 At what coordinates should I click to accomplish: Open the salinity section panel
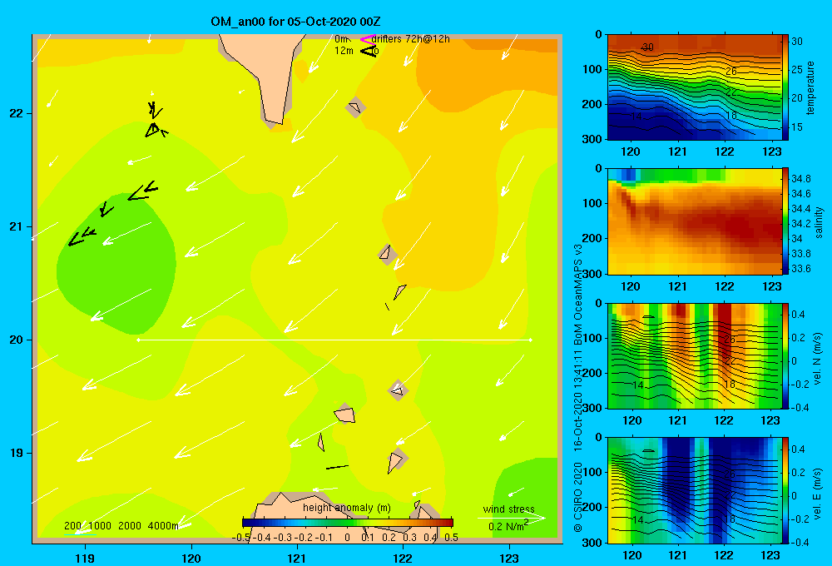(694, 221)
